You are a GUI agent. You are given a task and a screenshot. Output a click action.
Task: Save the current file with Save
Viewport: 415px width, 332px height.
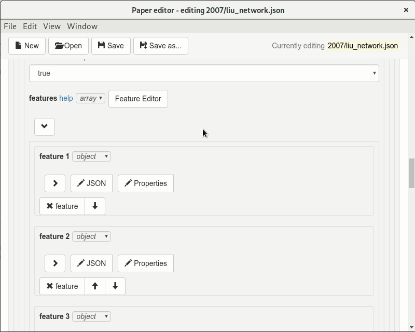point(111,46)
